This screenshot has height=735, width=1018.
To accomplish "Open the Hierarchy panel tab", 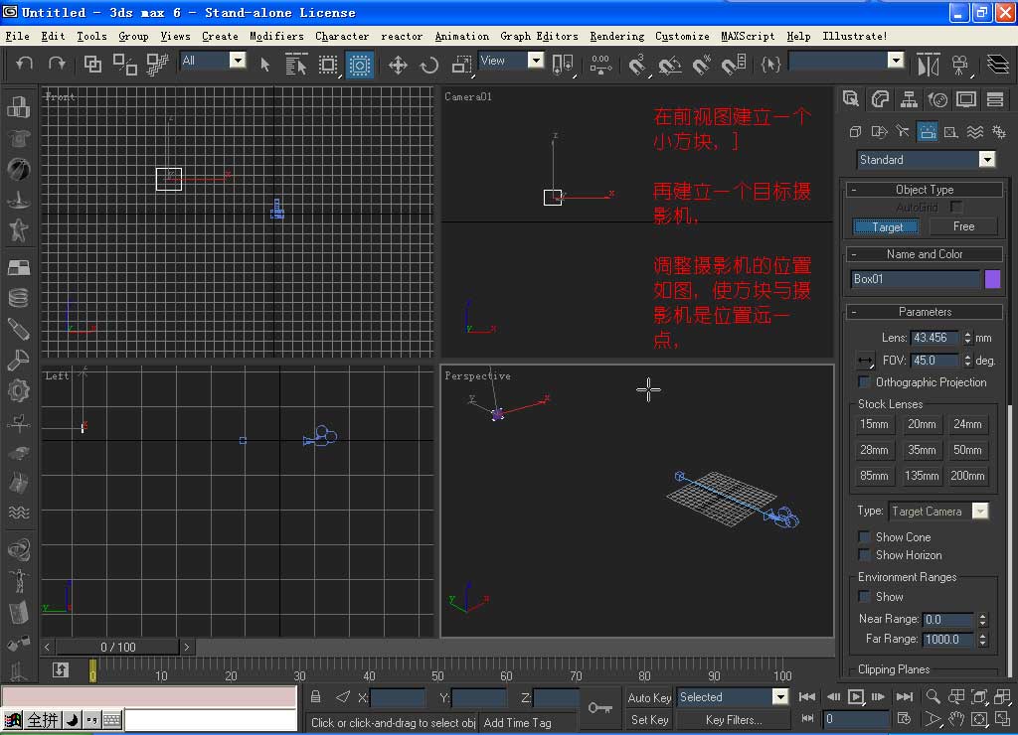I will click(x=909, y=98).
